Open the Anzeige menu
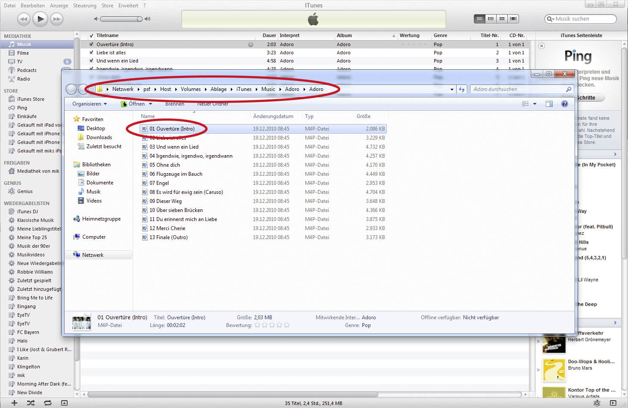 pyautogui.click(x=59, y=6)
